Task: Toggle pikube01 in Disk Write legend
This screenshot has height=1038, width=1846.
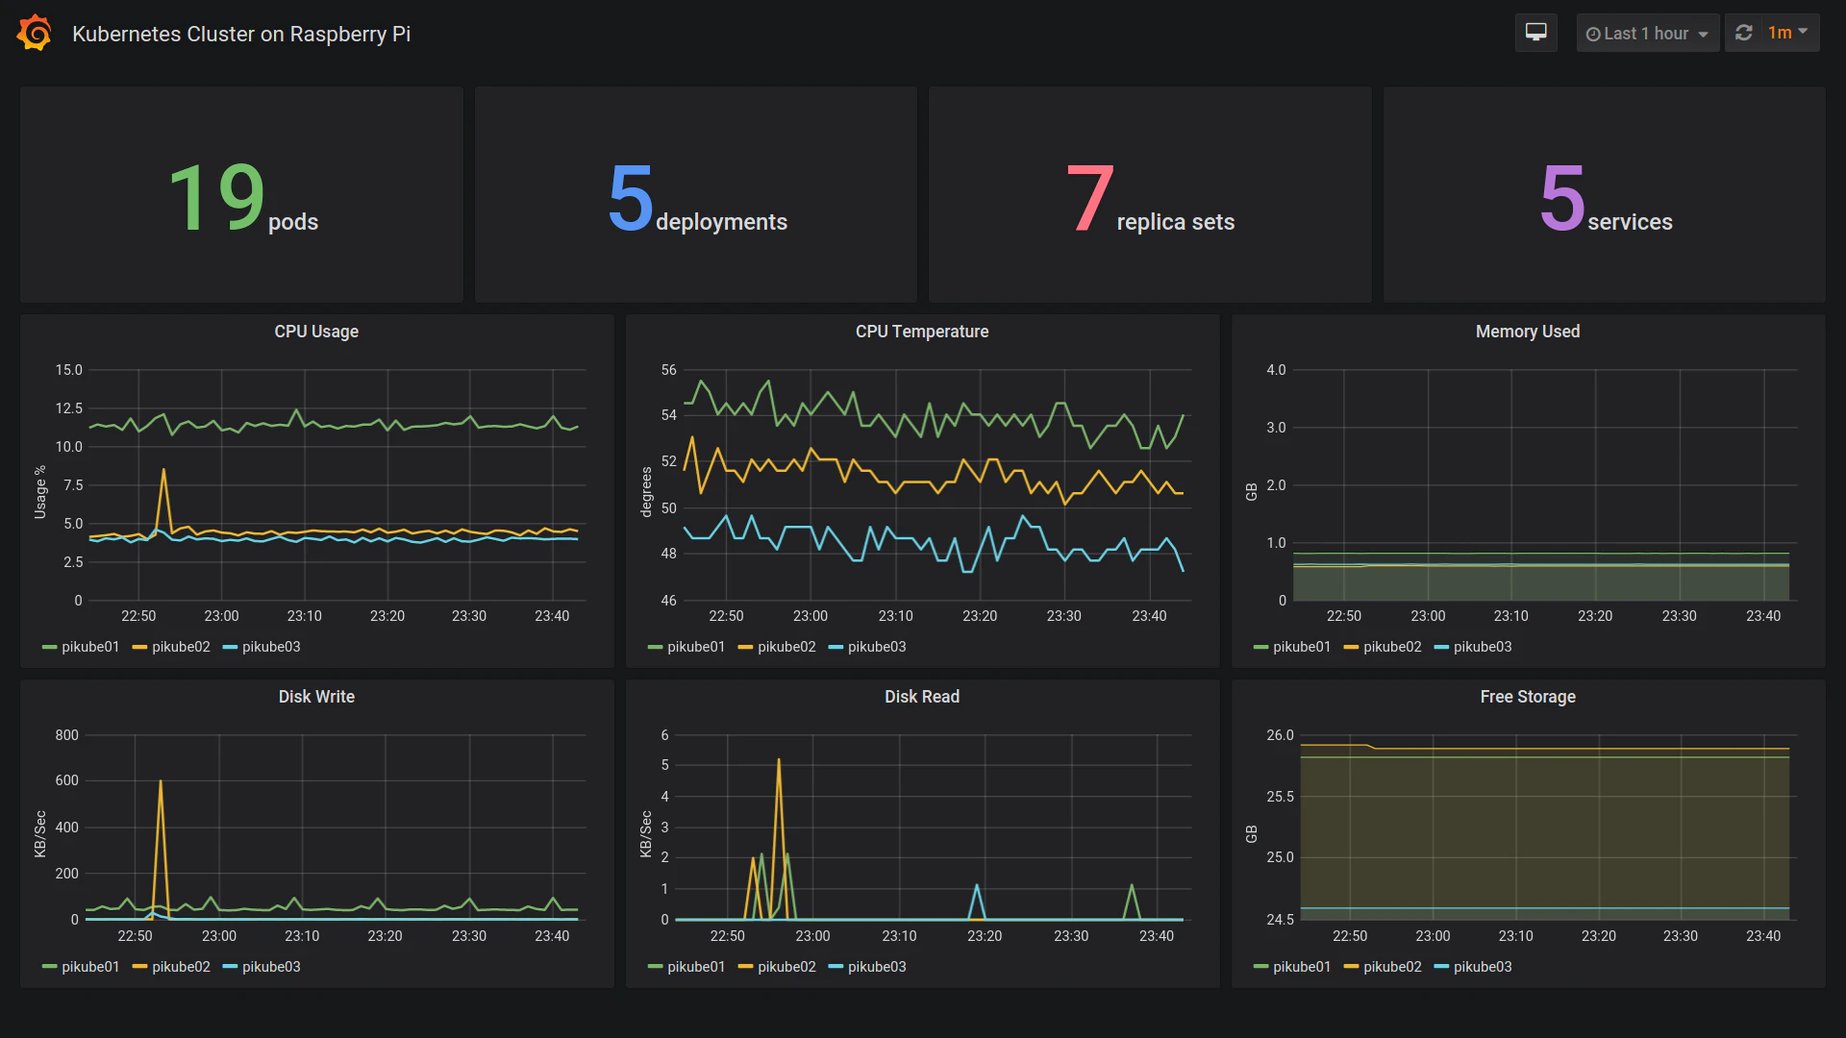Action: 81,967
